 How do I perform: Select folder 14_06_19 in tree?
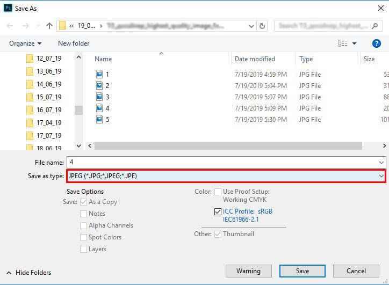[x=44, y=84]
